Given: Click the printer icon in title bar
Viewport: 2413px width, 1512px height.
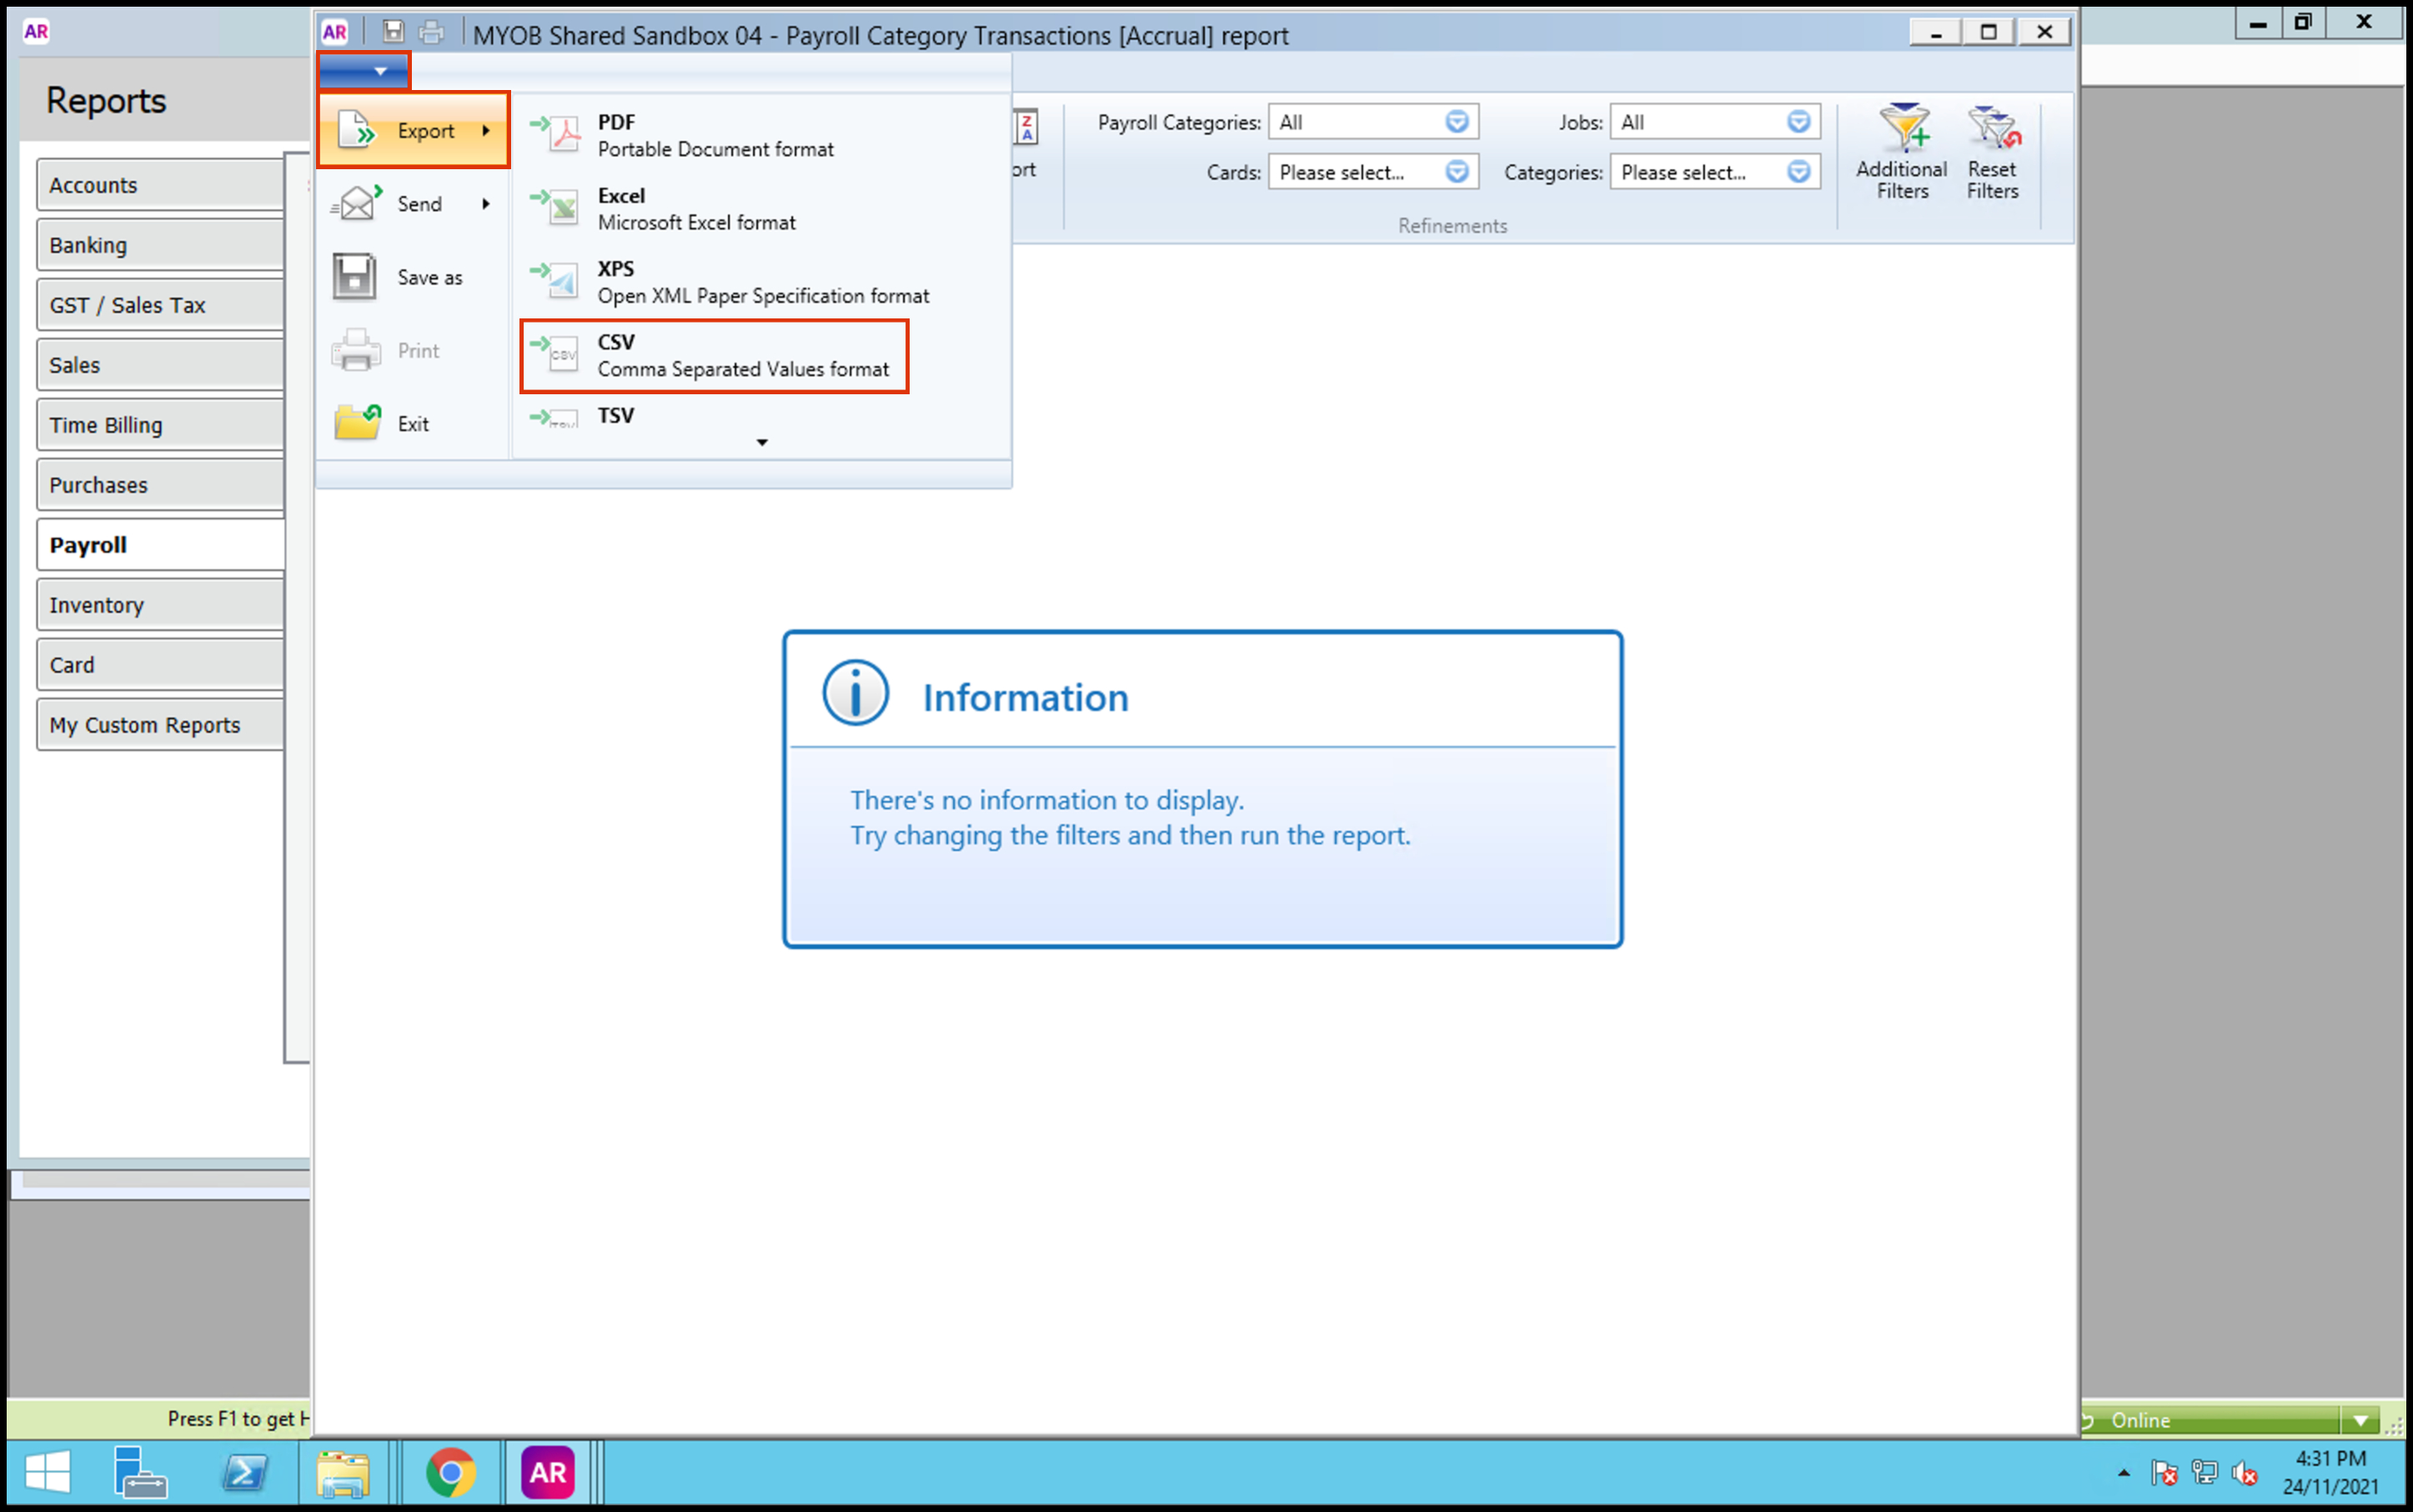Looking at the screenshot, I should click(x=431, y=32).
